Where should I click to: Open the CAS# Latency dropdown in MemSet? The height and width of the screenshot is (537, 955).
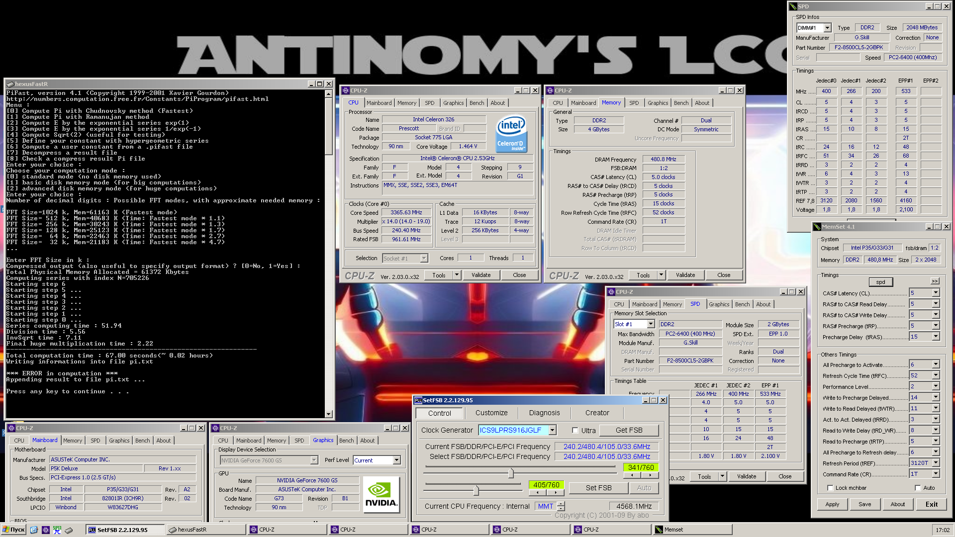pos(936,293)
